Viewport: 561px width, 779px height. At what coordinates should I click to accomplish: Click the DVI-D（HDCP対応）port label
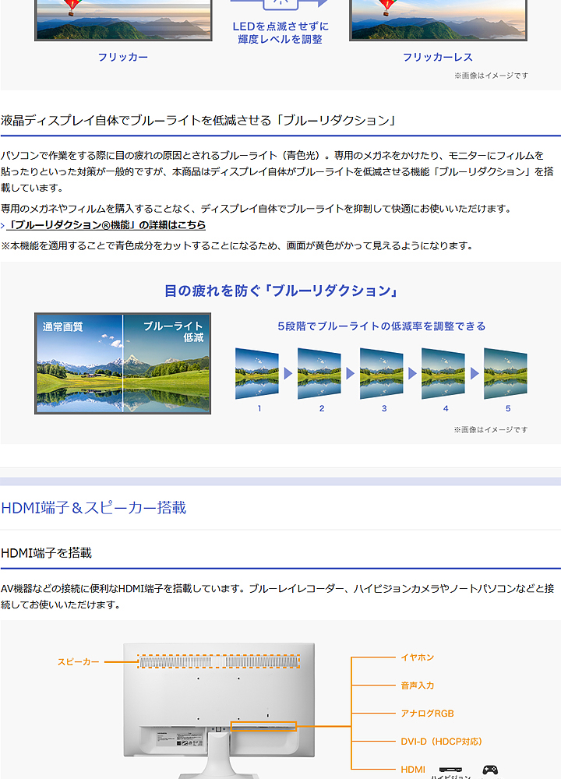point(441,742)
